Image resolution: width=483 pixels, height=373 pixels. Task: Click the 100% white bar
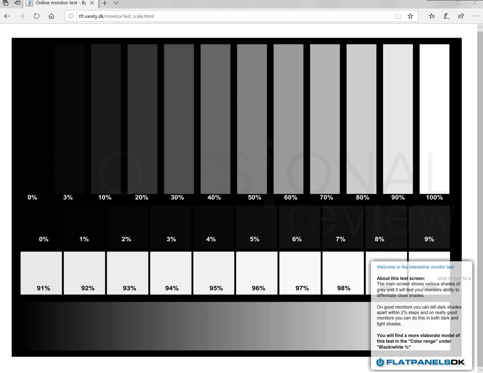434,119
